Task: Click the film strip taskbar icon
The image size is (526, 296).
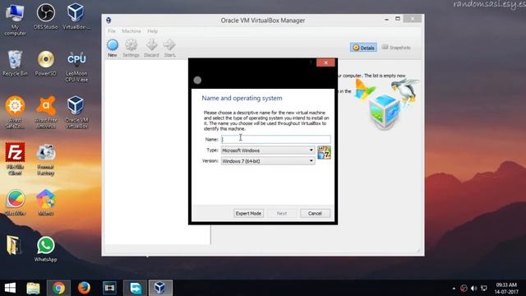Action: coord(109,288)
